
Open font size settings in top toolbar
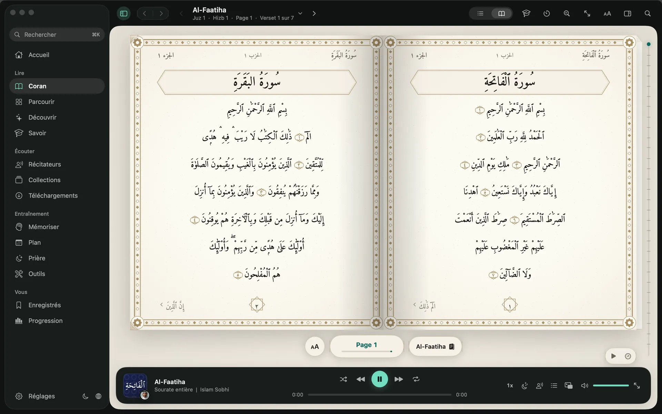coord(607,13)
